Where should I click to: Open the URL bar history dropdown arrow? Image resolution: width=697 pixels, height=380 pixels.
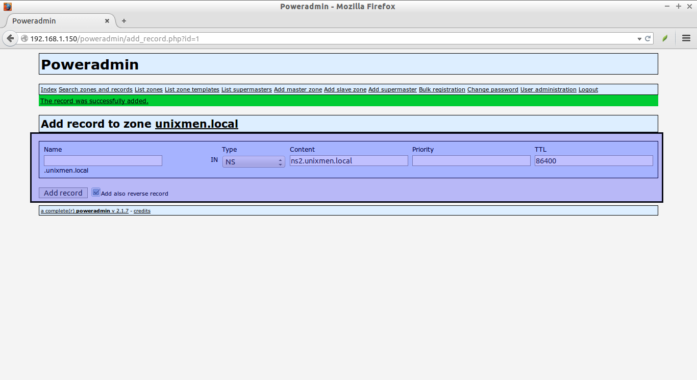(639, 39)
